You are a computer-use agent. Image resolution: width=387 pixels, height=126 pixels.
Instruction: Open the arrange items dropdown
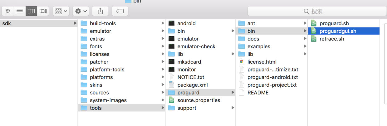[61, 11]
